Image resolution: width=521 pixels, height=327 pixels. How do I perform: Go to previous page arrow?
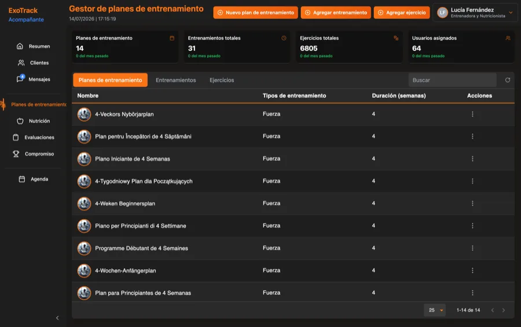click(x=493, y=310)
